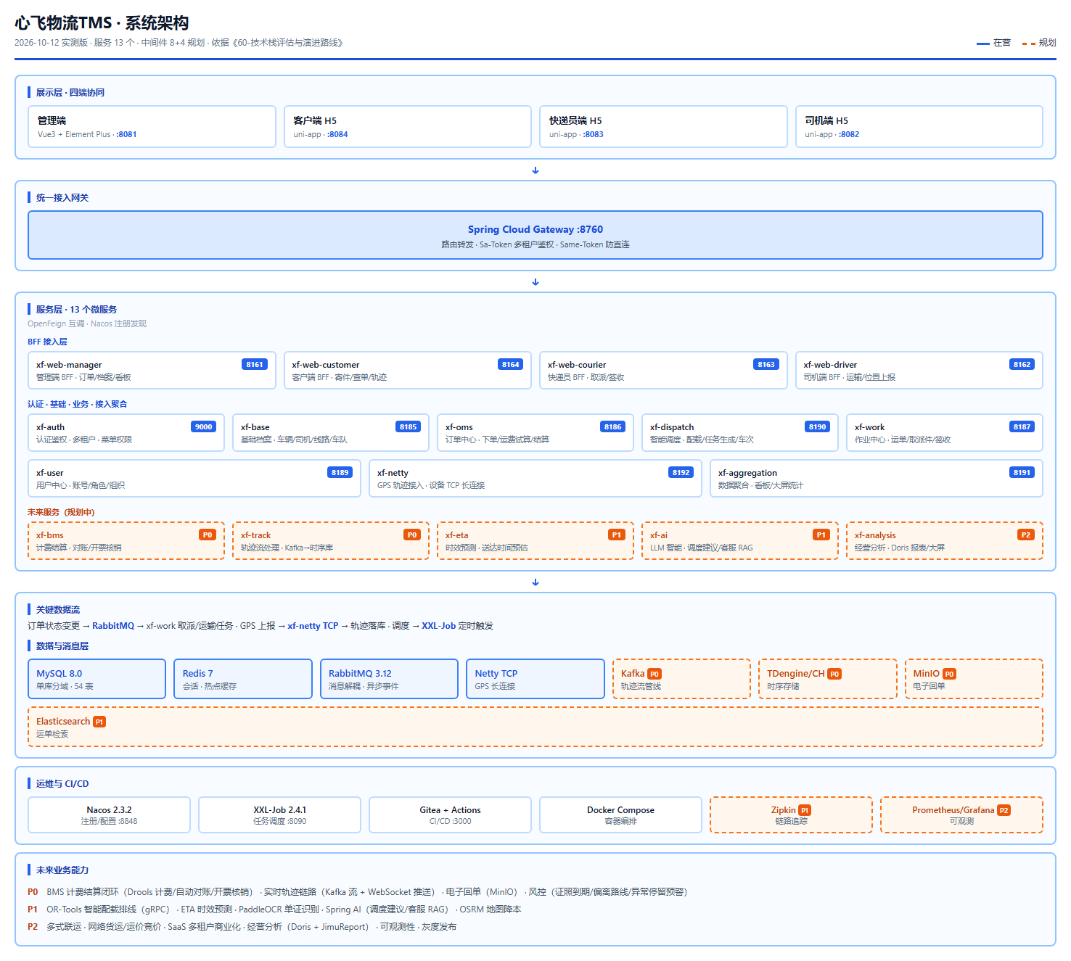Click the RabbitMQ link in key data flow
The image size is (1071, 961).
pos(113,626)
